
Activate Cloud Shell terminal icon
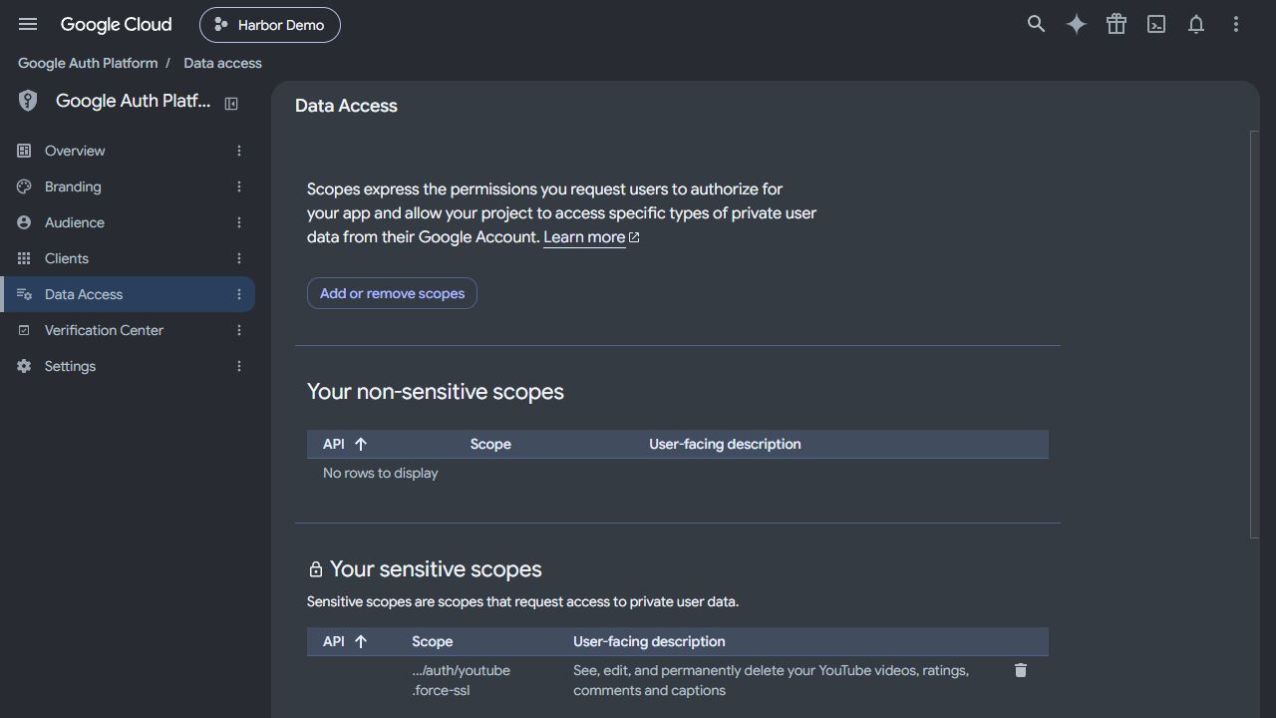[1156, 24]
